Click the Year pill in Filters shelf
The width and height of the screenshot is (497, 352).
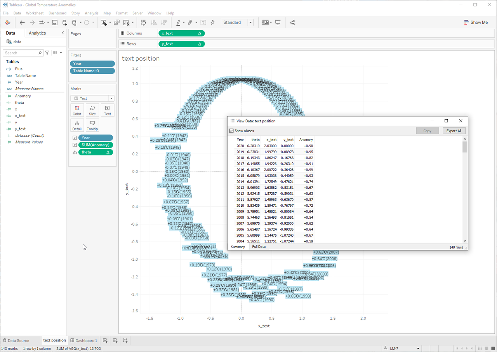pos(92,64)
